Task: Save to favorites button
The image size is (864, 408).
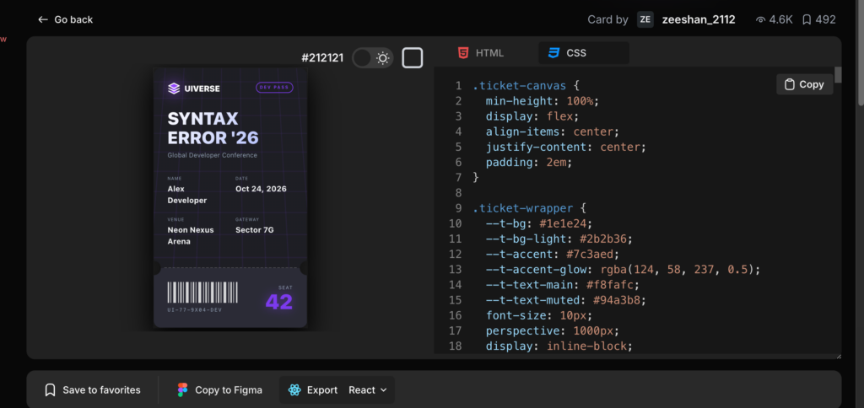Action: click(93, 389)
